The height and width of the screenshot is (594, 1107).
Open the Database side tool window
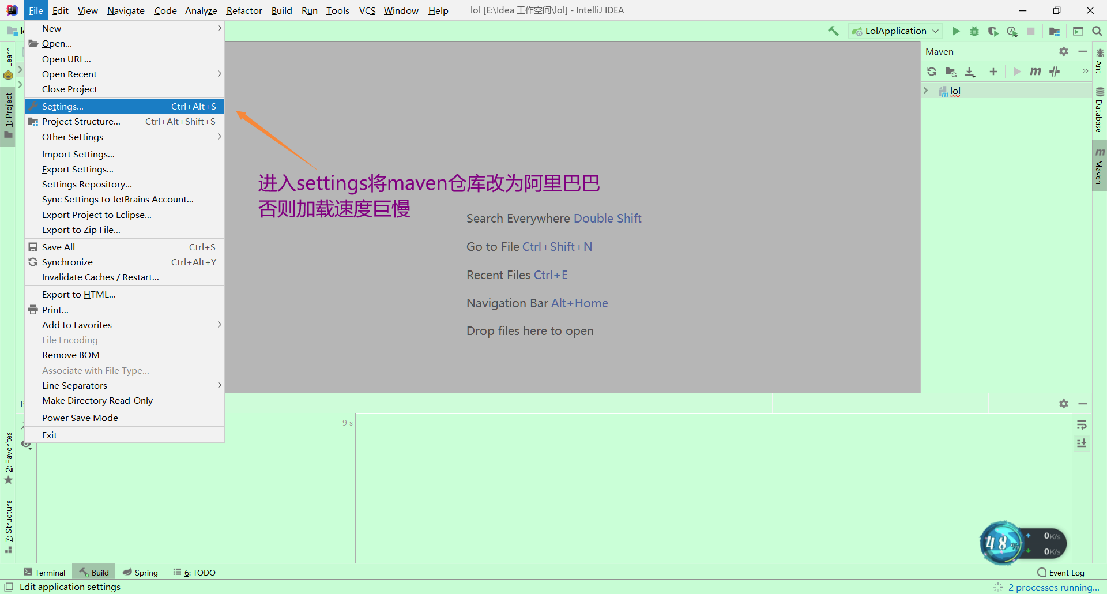pos(1100,110)
